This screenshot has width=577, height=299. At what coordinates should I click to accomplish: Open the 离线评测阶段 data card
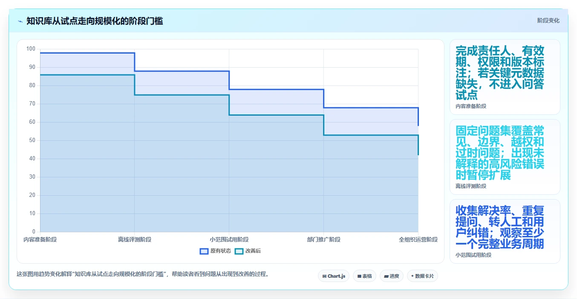(x=505, y=157)
